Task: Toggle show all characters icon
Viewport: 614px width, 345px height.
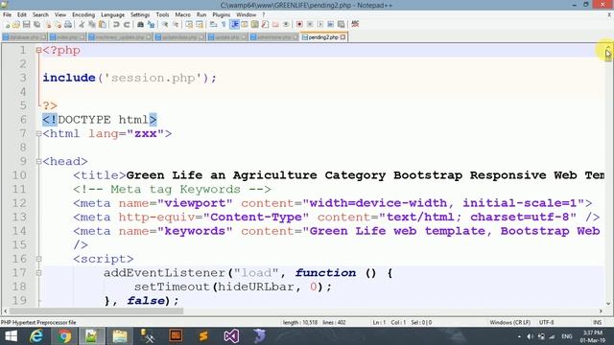Action: pyautogui.click(x=224, y=24)
